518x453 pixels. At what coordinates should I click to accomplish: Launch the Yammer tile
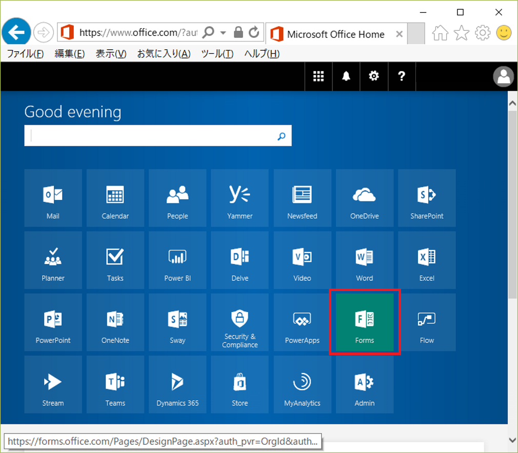(240, 198)
